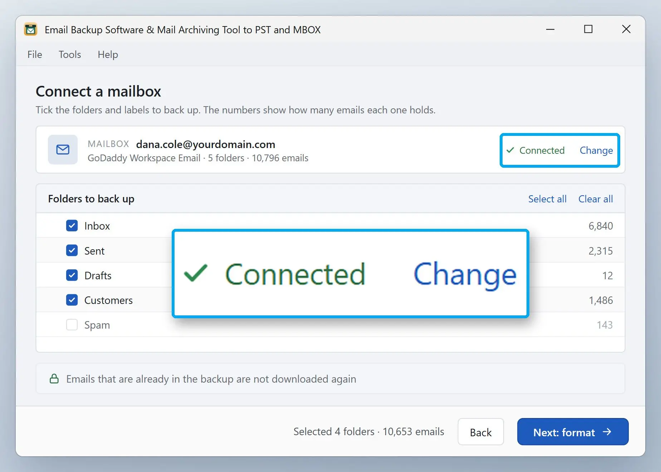661x472 pixels.
Task: Open the Help menu
Action: 108,54
